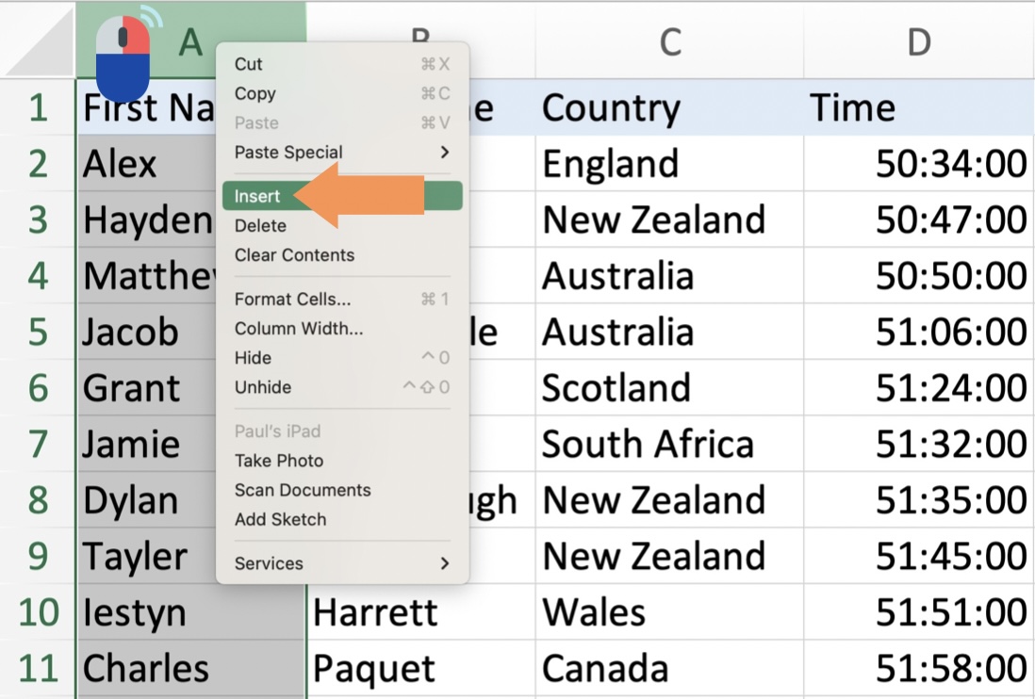This screenshot has width=1035, height=699.
Task: Click the 51:24:00 time cell
Action: click(919, 388)
